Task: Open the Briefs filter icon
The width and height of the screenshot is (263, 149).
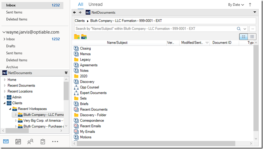Action: click(x=76, y=104)
